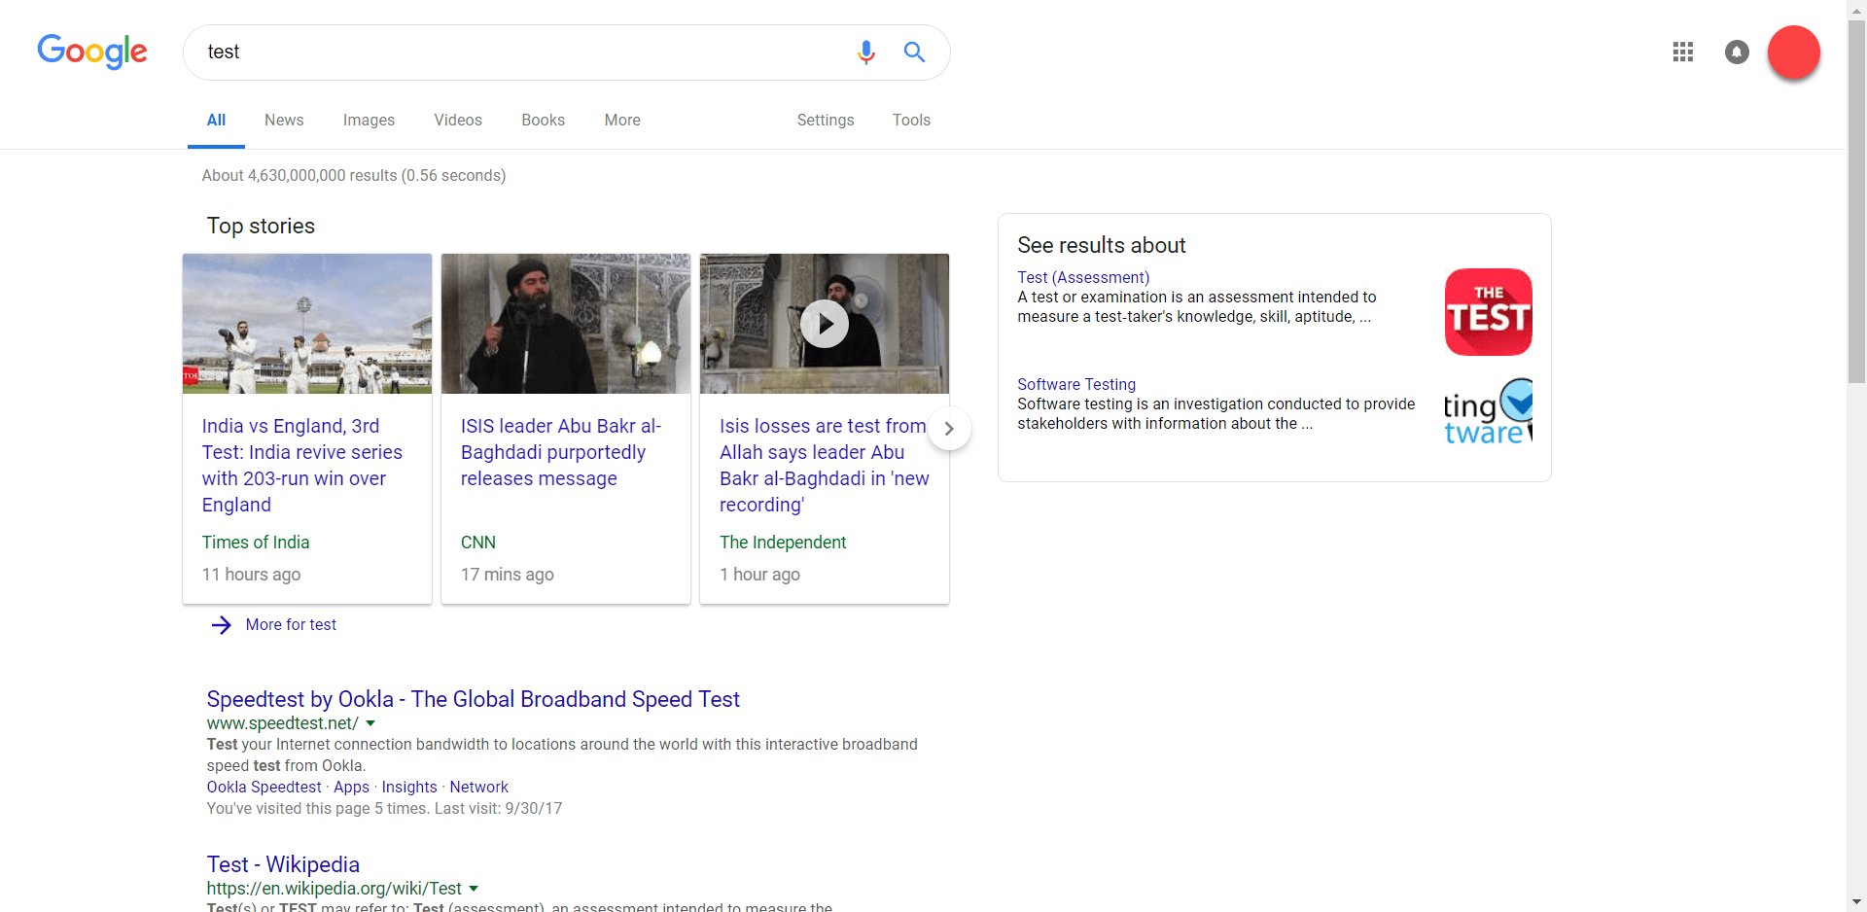1867x912 pixels.
Task: Play the Isis losses video thumbnail
Action: (x=825, y=324)
